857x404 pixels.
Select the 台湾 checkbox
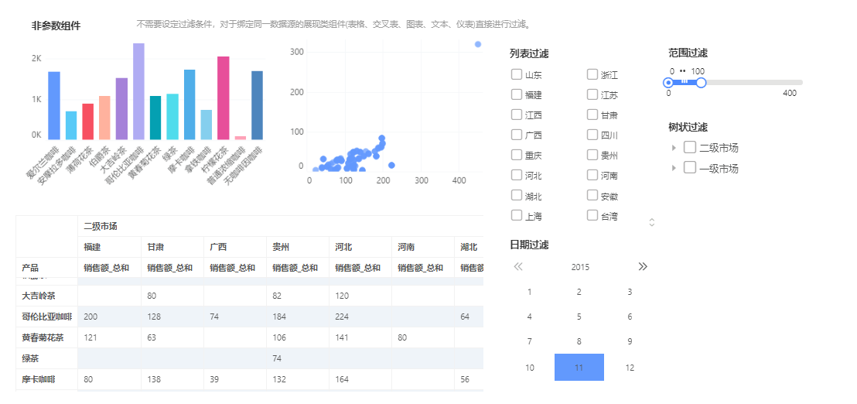592,216
